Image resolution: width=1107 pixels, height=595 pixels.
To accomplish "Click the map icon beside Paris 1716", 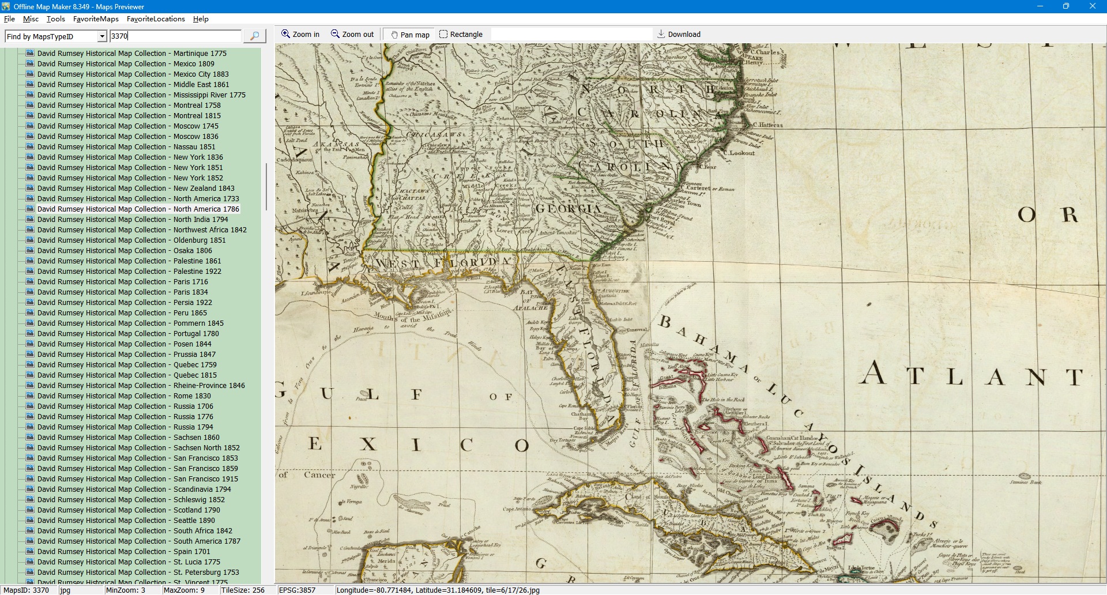I will coord(31,282).
